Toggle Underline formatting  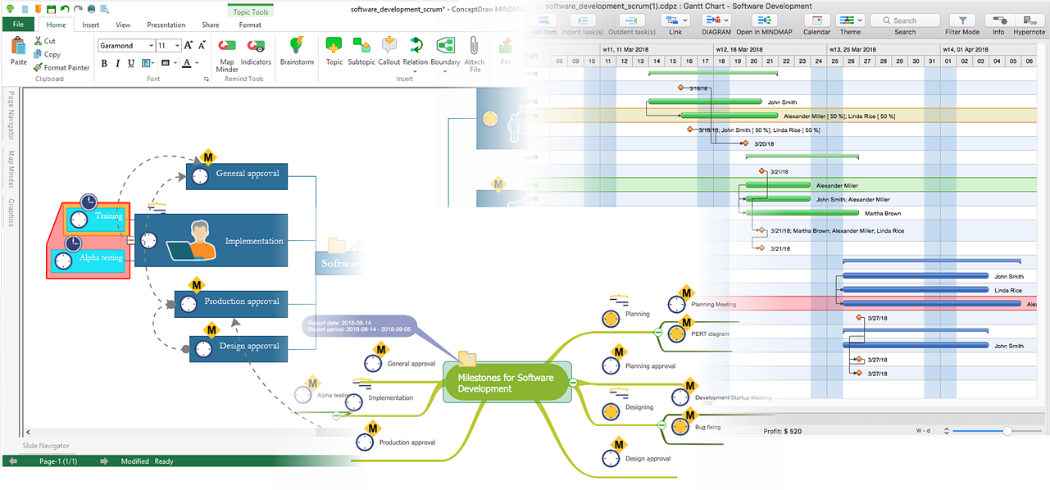pos(132,63)
